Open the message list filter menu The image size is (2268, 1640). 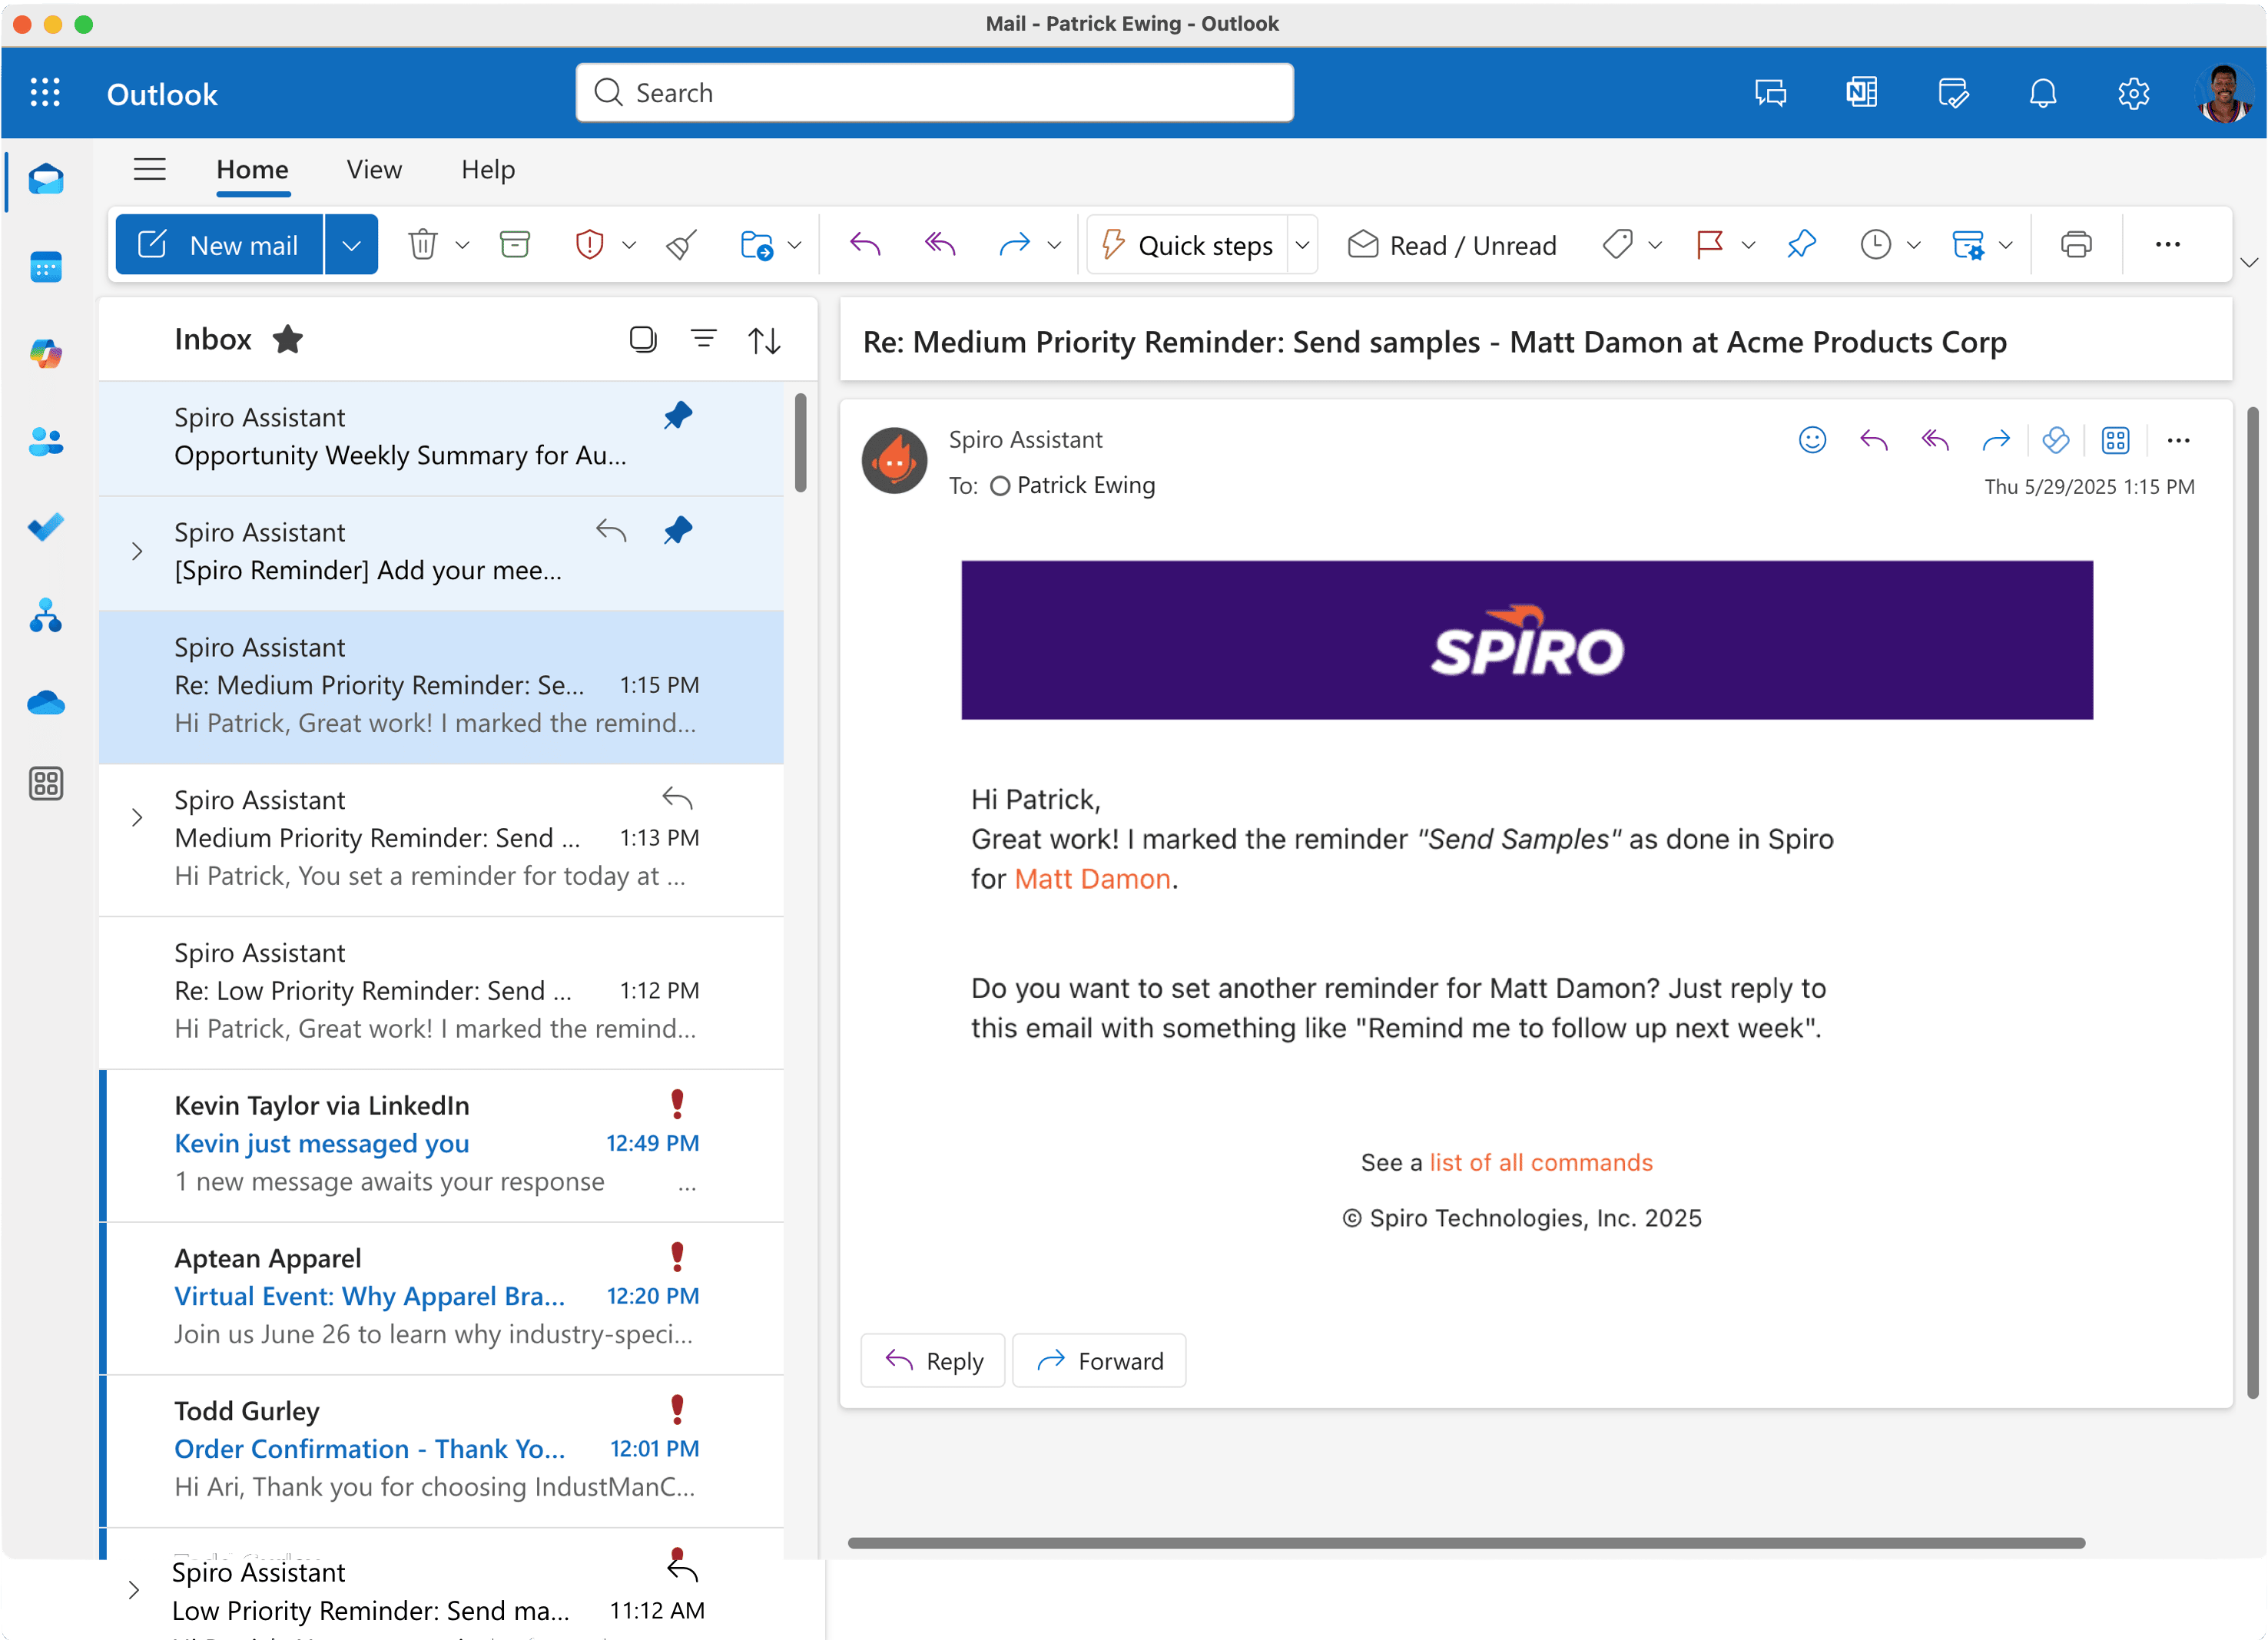[x=704, y=340]
